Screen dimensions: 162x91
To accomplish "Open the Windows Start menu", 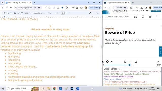I will [3, 89].
